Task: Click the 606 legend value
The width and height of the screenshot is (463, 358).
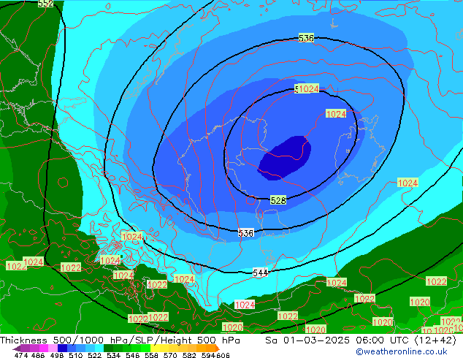Action: tap(223, 355)
